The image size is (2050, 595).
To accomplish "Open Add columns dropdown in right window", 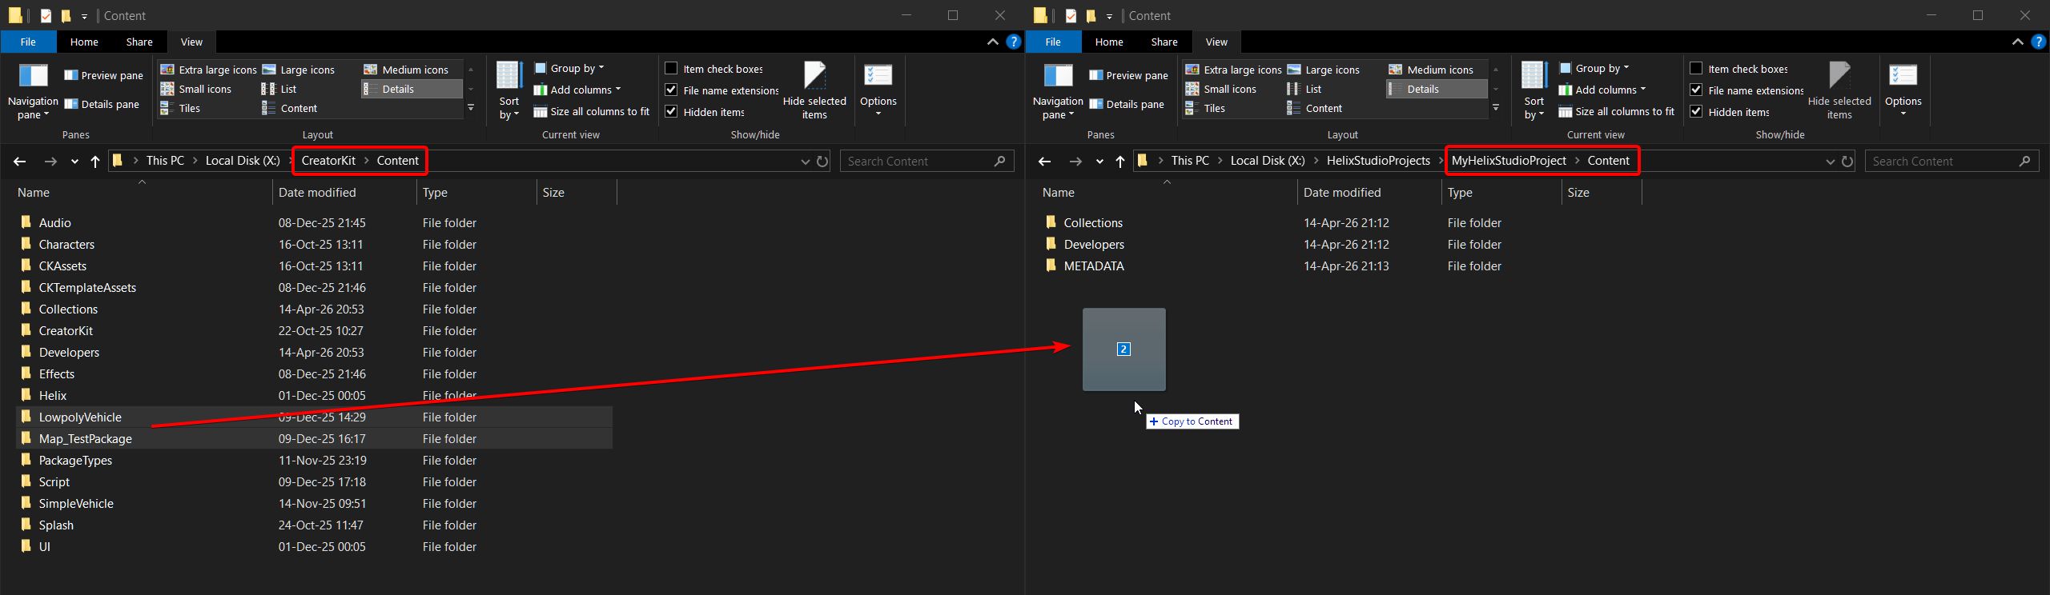I will [1602, 90].
